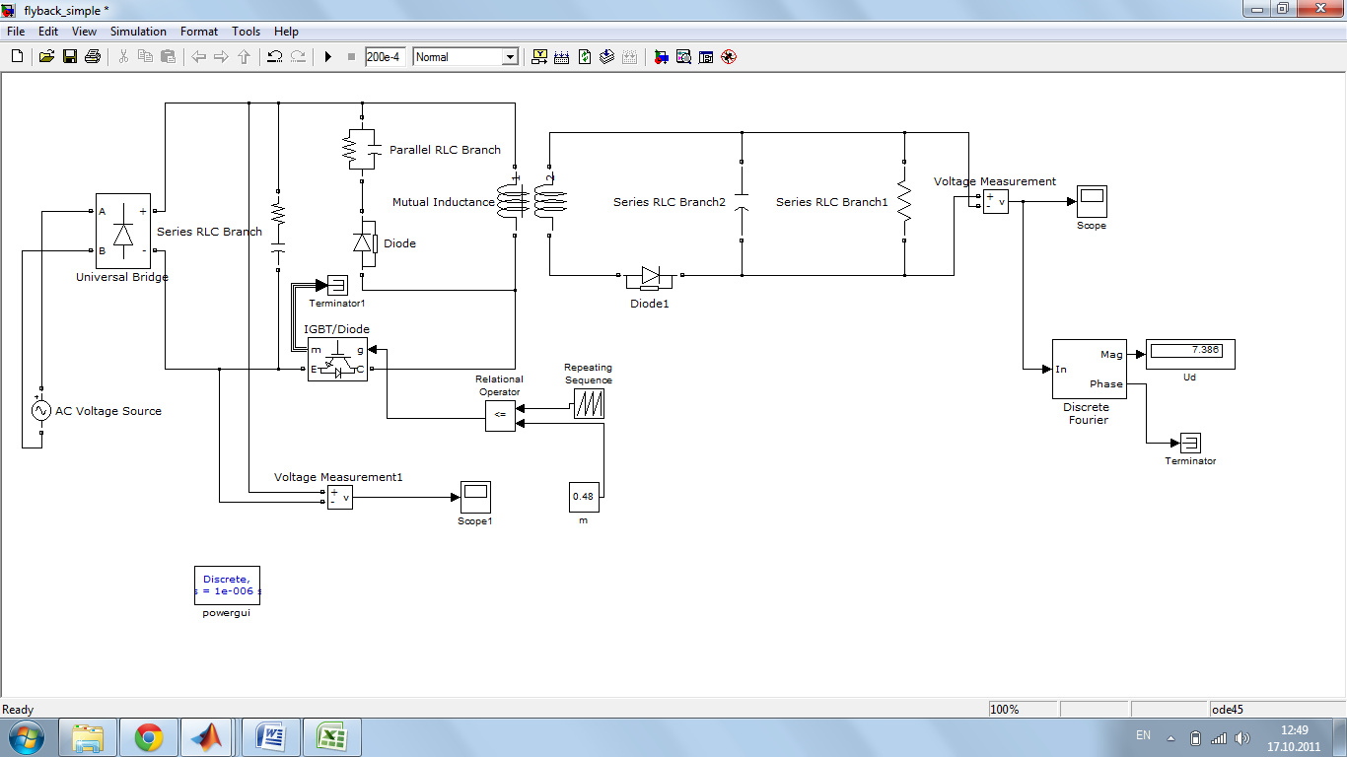This screenshot has height=757, width=1347.
Task: Select the Series RLC Branch1 resistor block
Action: (x=904, y=202)
